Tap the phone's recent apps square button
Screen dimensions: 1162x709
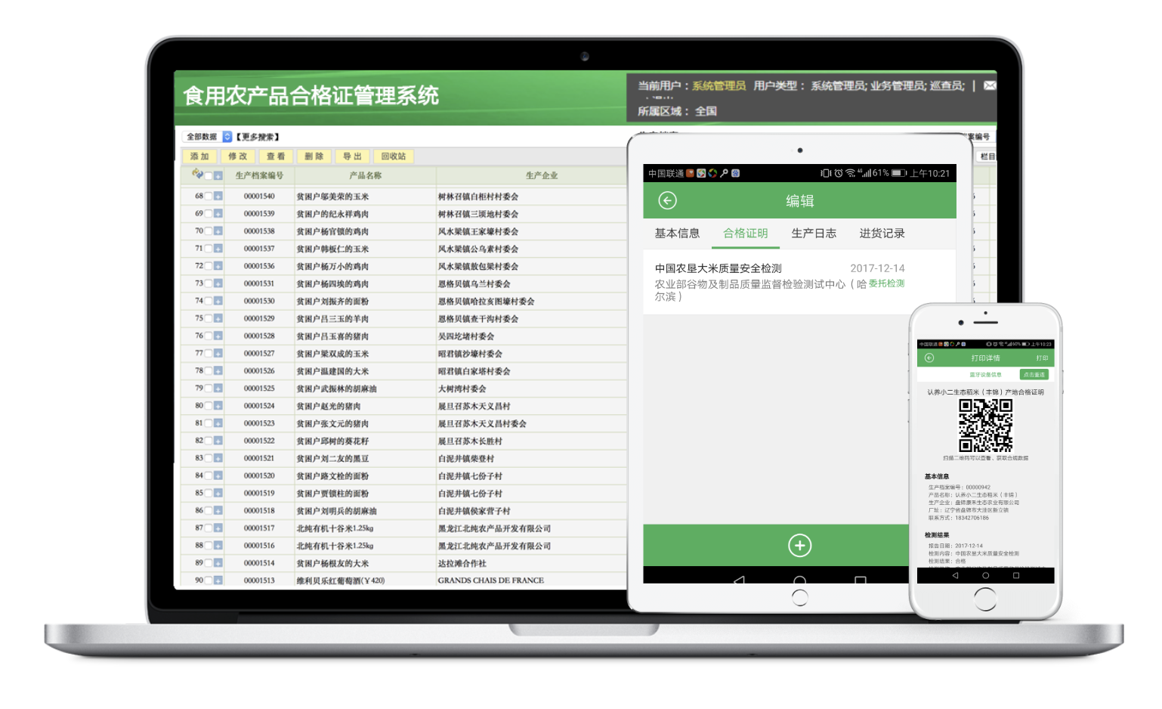point(1015,575)
